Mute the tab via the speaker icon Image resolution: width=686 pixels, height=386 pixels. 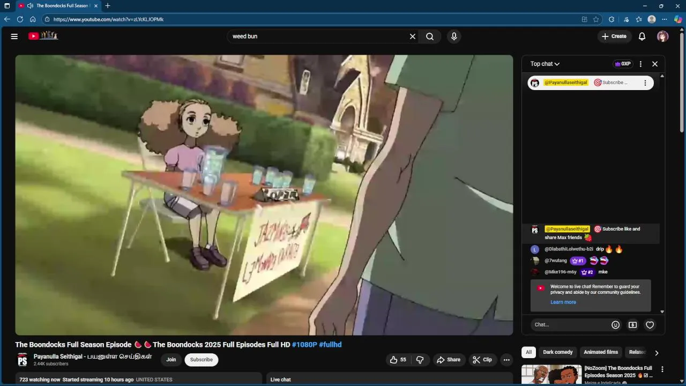pyautogui.click(x=30, y=6)
